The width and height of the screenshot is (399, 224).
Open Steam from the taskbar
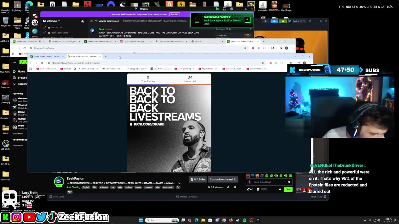(238, 220)
